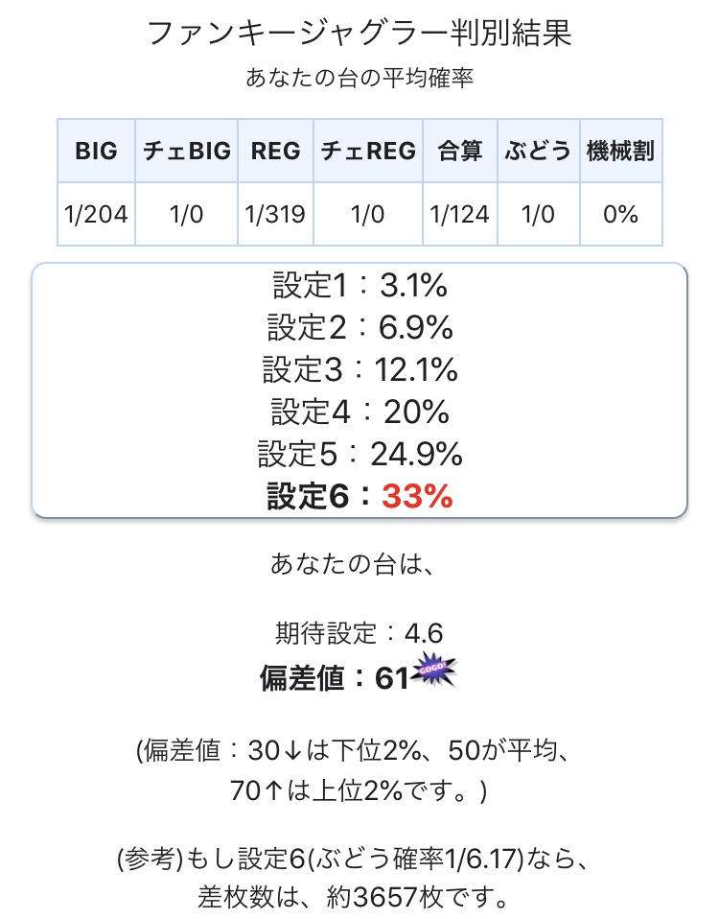Select the 1/124 combined probability cell
The image size is (719, 919).
point(460,214)
